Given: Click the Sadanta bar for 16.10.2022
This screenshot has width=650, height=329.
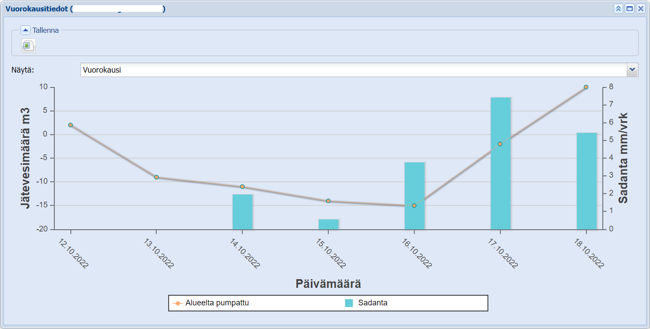Looking at the screenshot, I should point(415,196).
